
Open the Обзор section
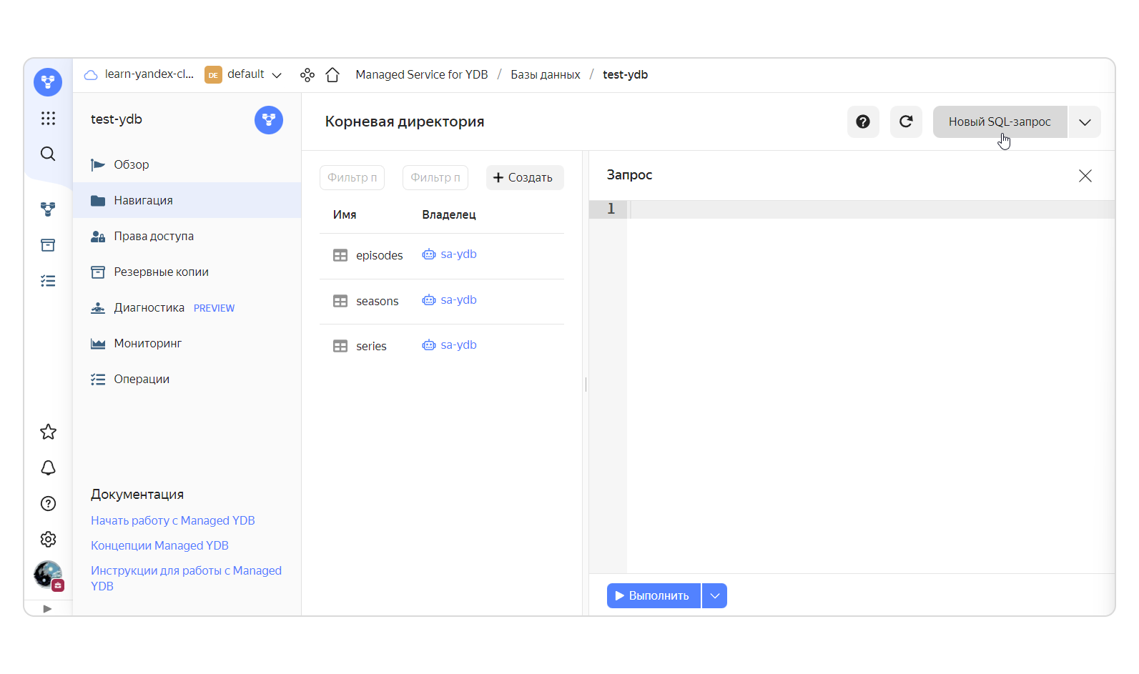tap(187, 164)
